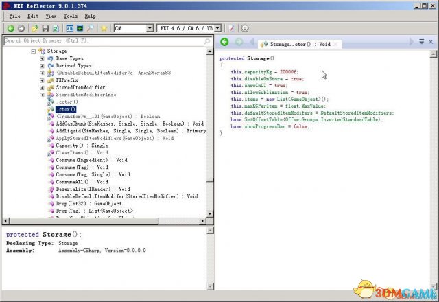This screenshot has height=302, width=439.
Task: Click float.MaxValue in code
Action: pyautogui.click(x=305, y=106)
